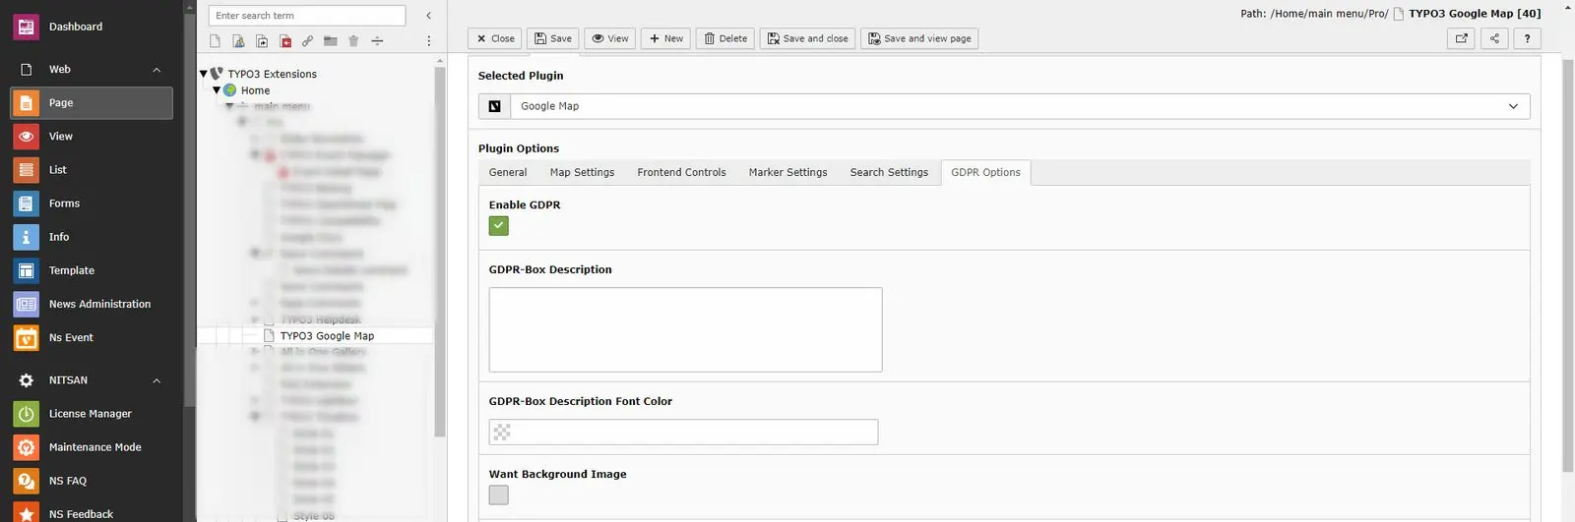The image size is (1575, 522).
Task: Open the Template module icon
Action: pos(26,270)
